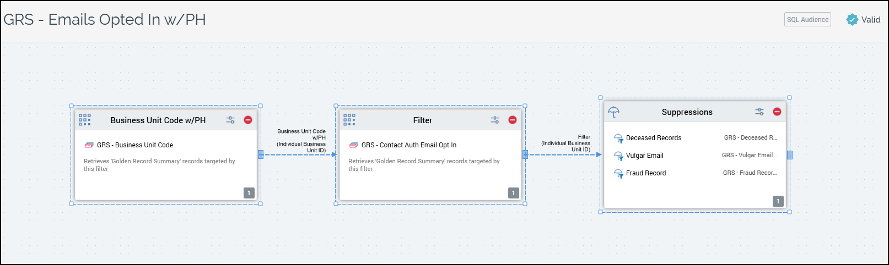Remove the Business Unit Code w/PH block
889x265 pixels.
click(248, 120)
